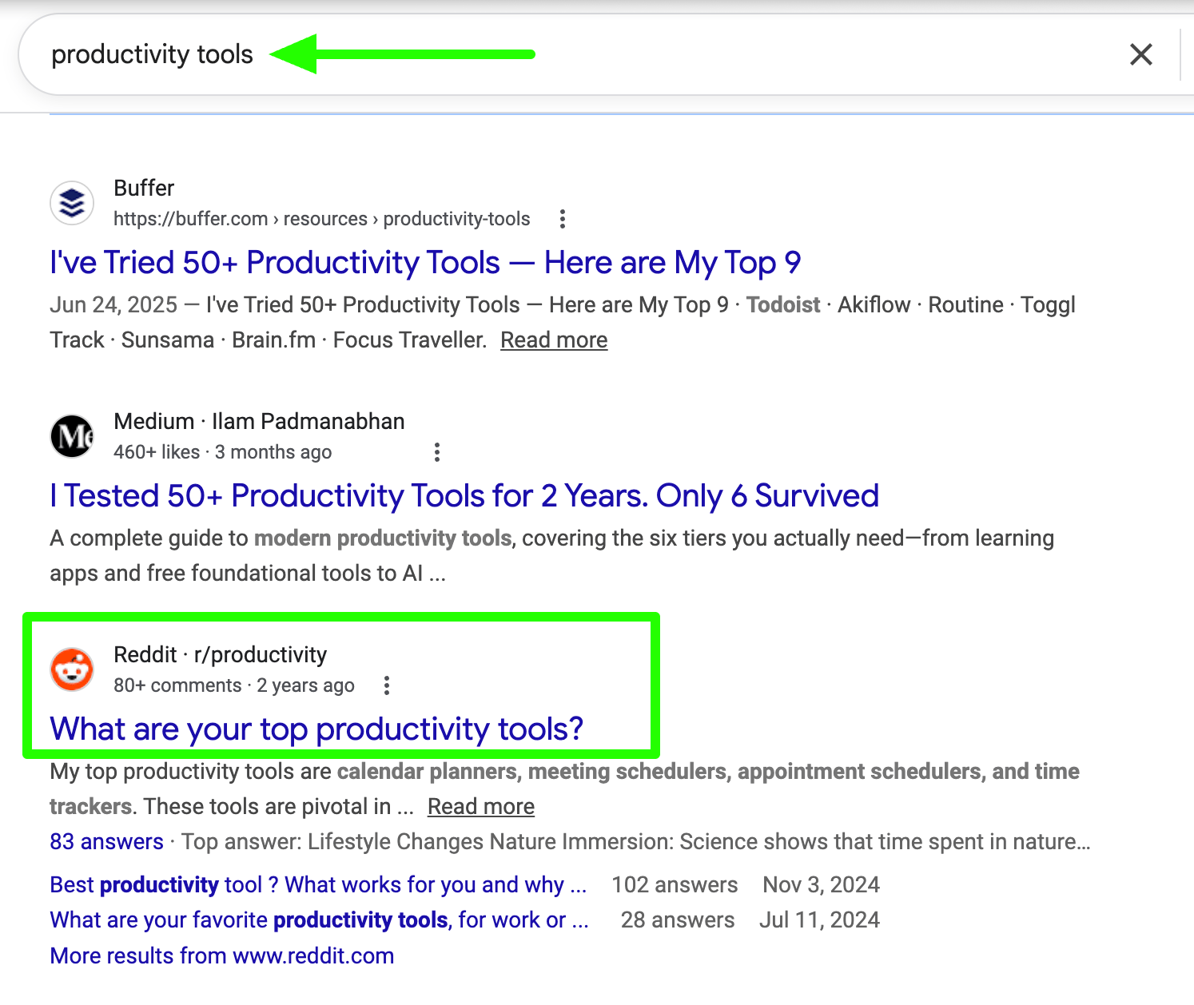
Task: Click the "Top answer: Lifestyle Changes Nature Immersion" text
Action: pos(636,842)
